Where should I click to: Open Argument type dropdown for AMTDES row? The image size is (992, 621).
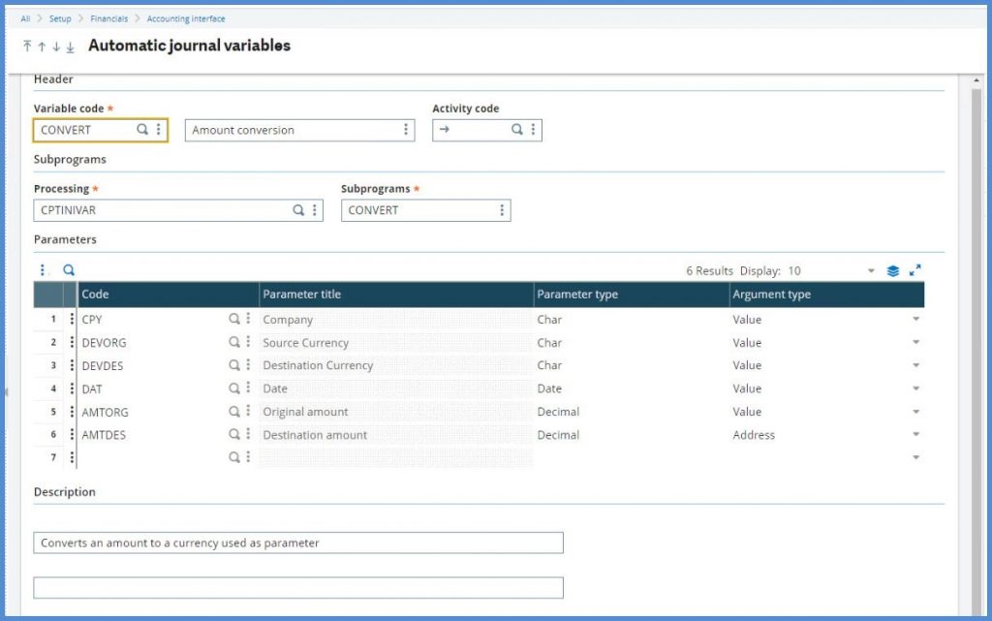pos(915,435)
